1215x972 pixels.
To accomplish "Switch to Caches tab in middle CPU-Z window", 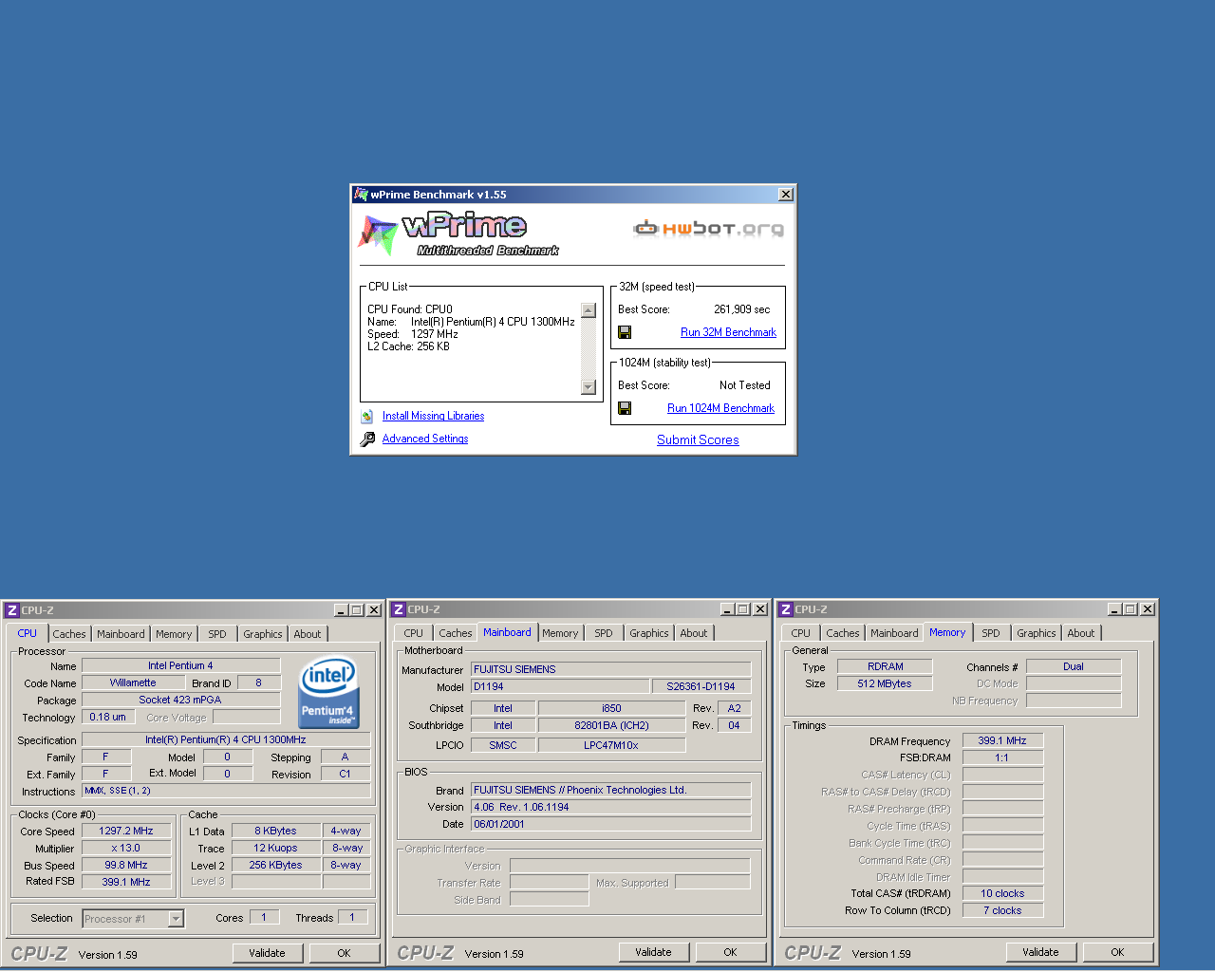I will [456, 633].
